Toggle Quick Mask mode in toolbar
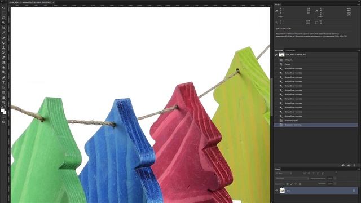The height and width of the screenshot is (203, 361). [3, 117]
